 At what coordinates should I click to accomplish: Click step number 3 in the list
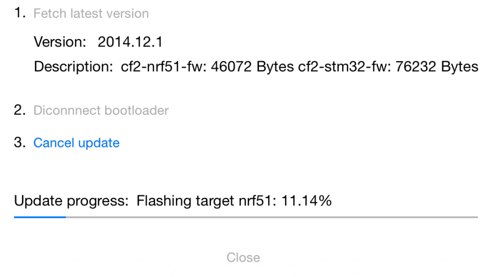click(x=19, y=142)
